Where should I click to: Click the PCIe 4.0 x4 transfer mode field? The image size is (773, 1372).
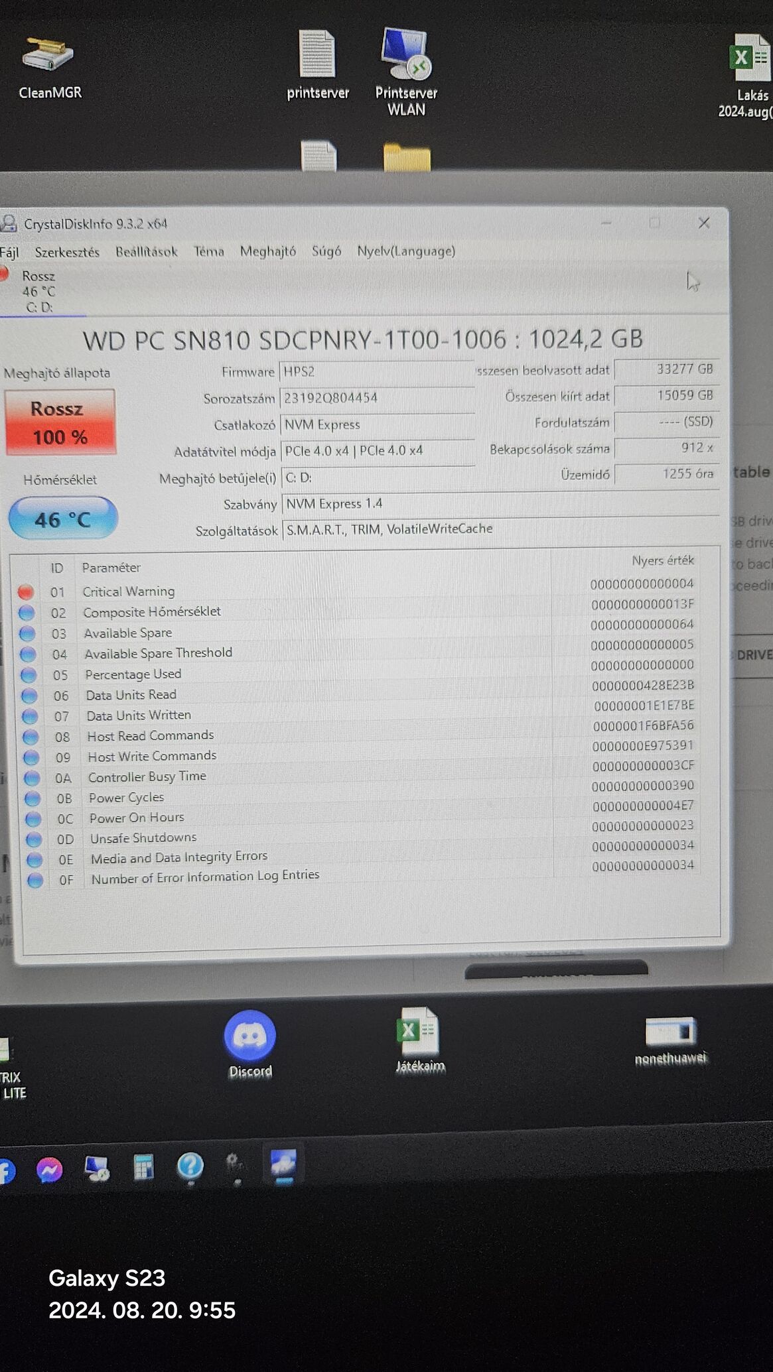point(378,451)
